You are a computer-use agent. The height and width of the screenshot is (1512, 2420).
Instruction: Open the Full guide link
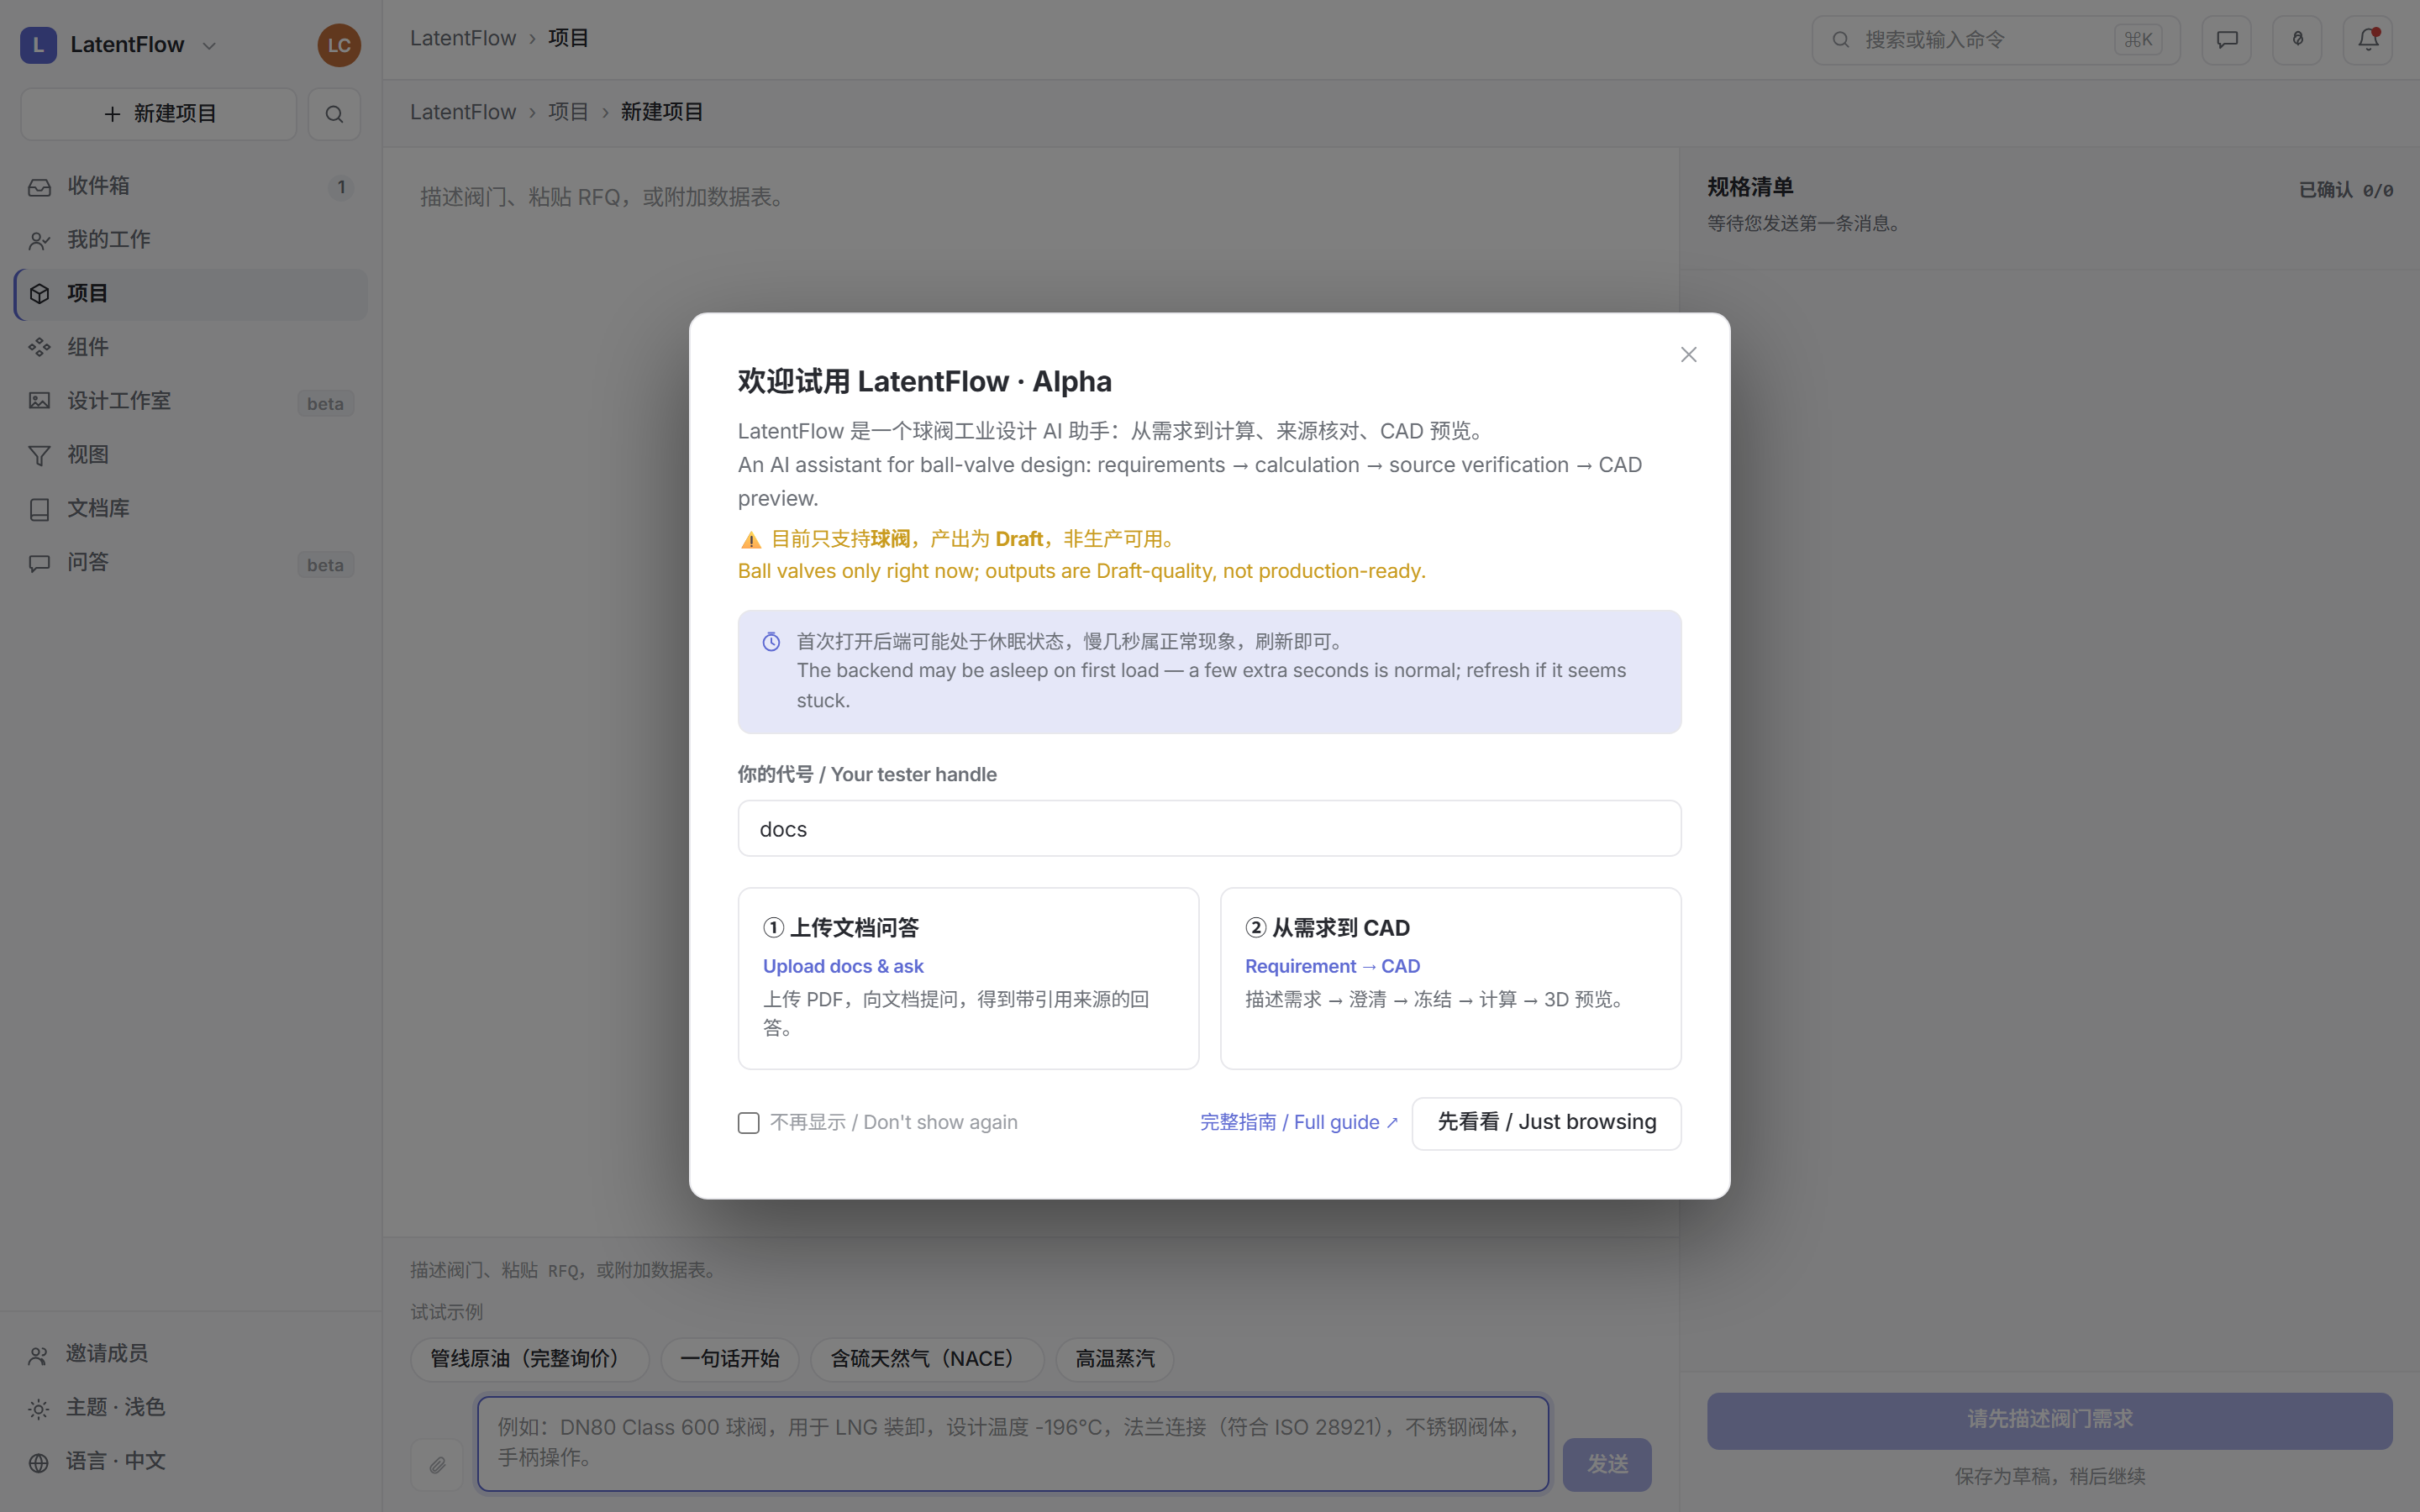coord(1298,1122)
